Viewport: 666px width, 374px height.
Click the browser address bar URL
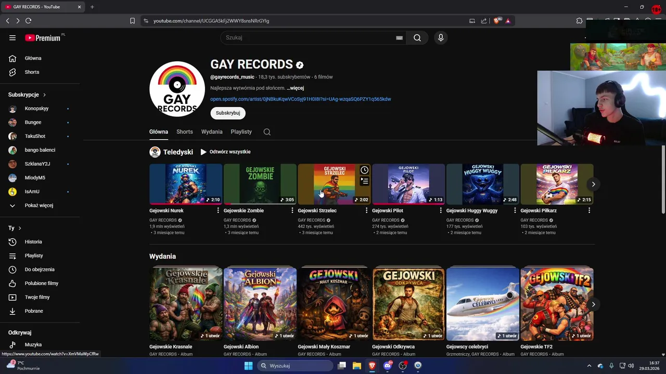click(211, 21)
